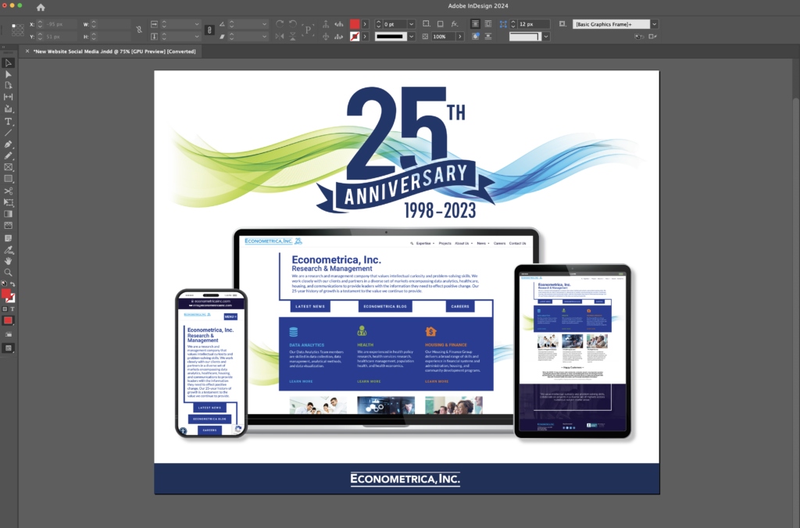The height and width of the screenshot is (528, 800).
Task: Open the Basic Graphics Frame style dropdown
Action: tap(655, 24)
